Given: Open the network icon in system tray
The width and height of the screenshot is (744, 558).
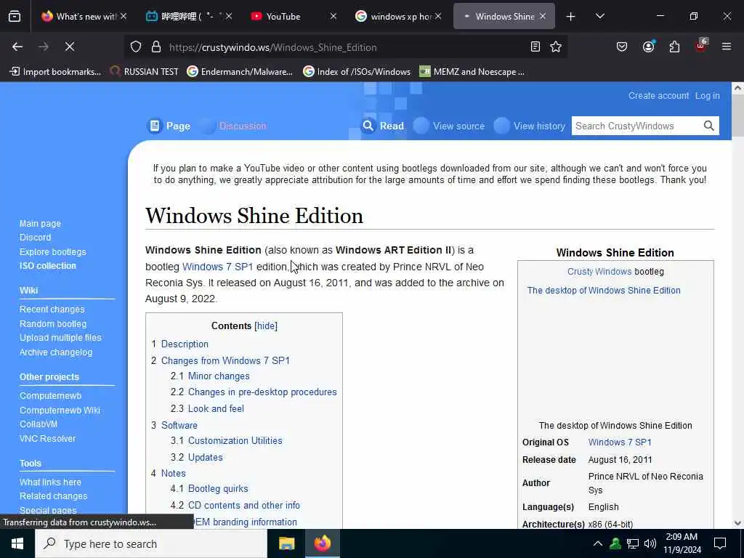Looking at the screenshot, I should 633,543.
